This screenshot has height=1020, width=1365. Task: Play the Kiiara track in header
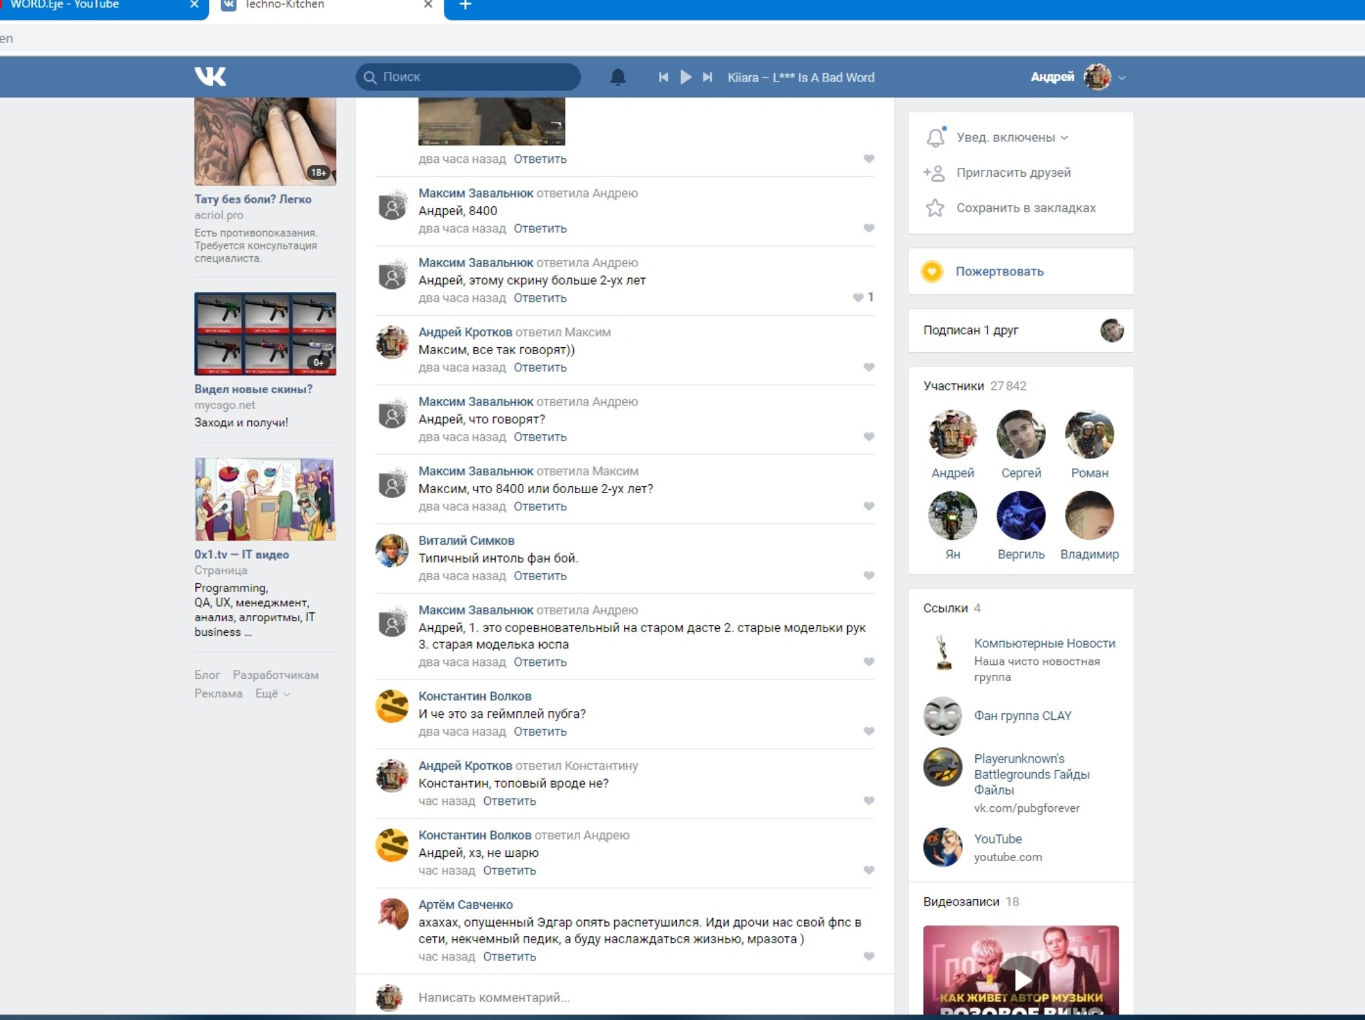click(686, 77)
